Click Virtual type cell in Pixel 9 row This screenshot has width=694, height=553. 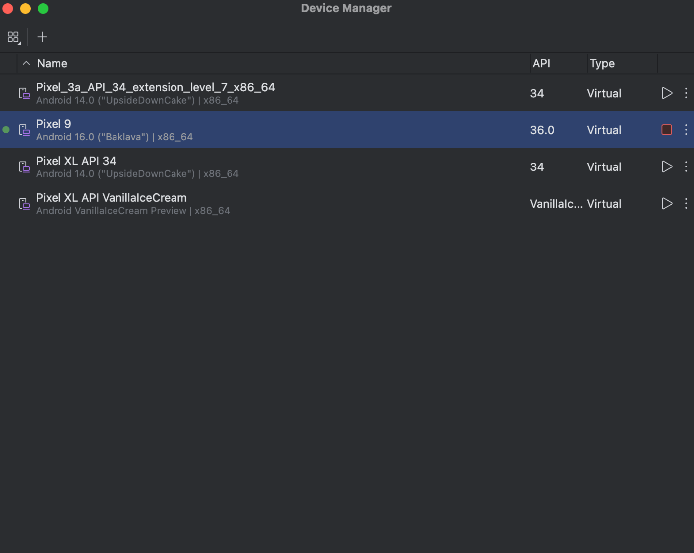[x=604, y=130]
